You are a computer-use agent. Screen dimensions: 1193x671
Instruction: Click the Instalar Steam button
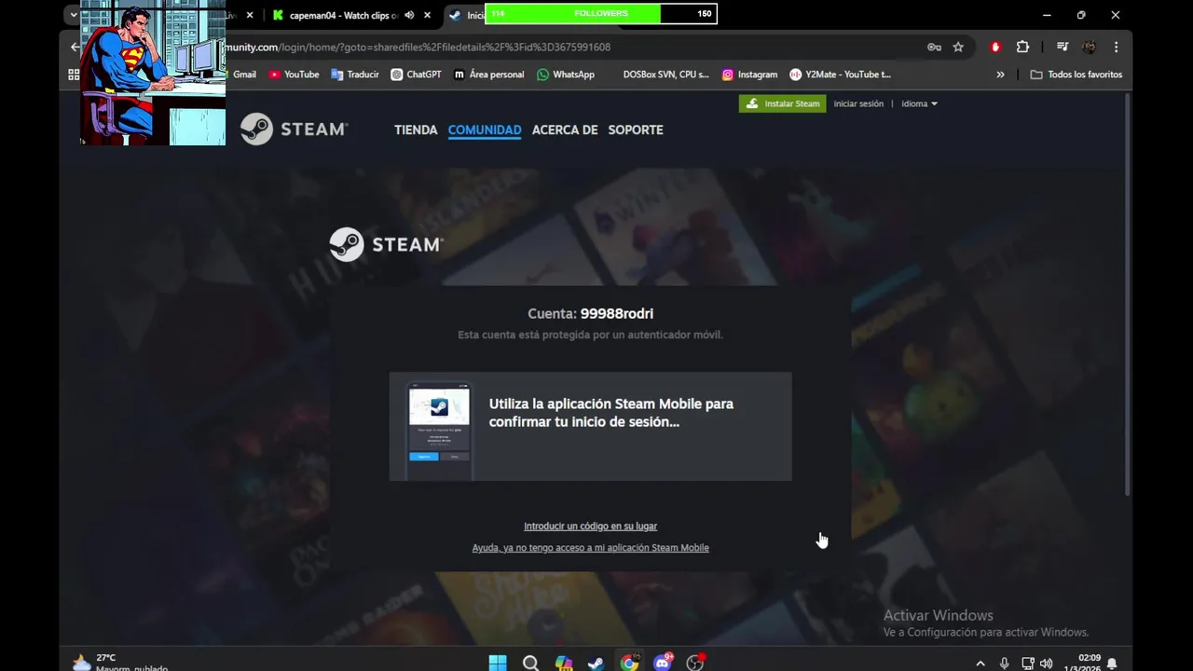[x=783, y=103]
